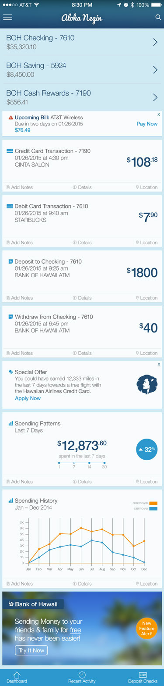Image resolution: width=164 pixels, height=686 pixels.
Task: Tap the Hawaiian Airlines logo
Action: 147,384
